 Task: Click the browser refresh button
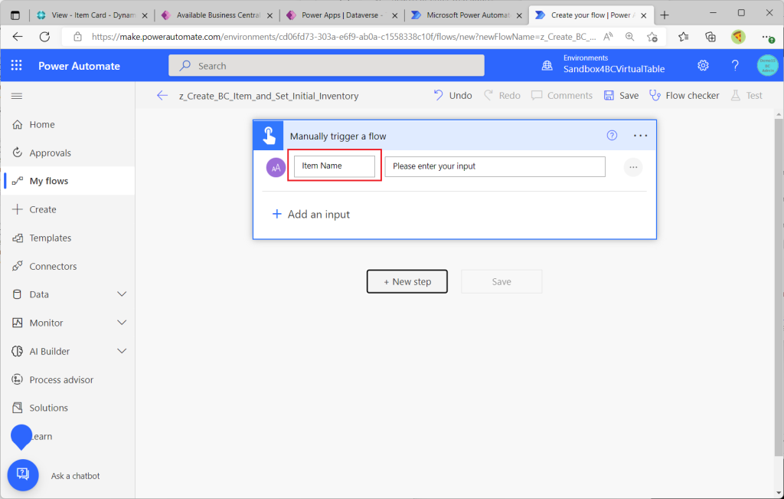pos(44,37)
